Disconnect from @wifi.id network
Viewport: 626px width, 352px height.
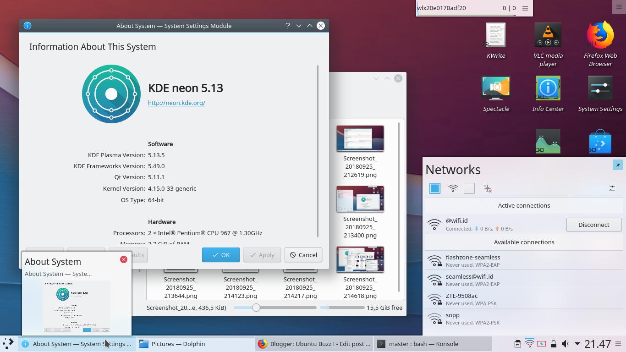(593, 225)
